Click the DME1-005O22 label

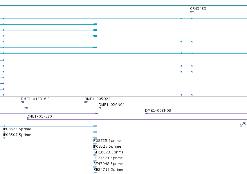(97, 99)
